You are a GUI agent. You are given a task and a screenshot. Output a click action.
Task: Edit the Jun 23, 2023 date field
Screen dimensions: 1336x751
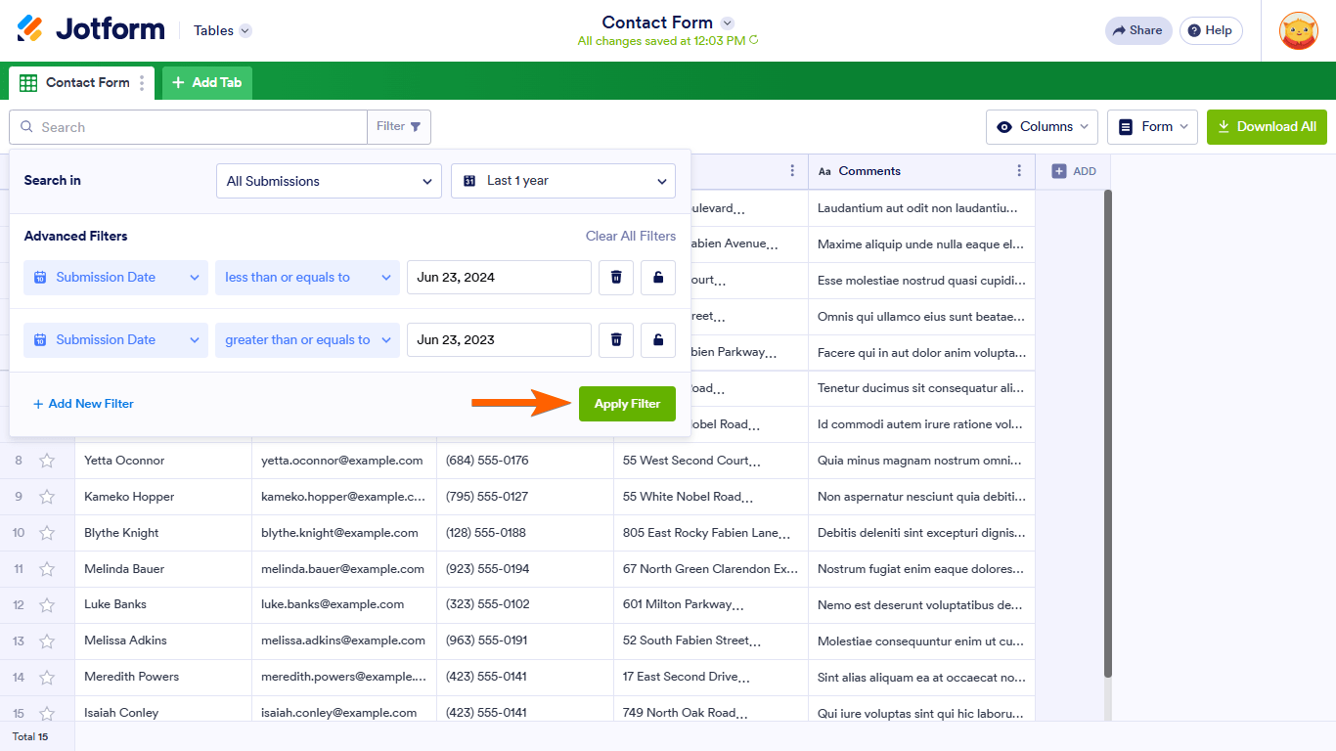pyautogui.click(x=499, y=340)
